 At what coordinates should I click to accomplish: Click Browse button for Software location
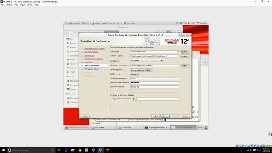184,56
